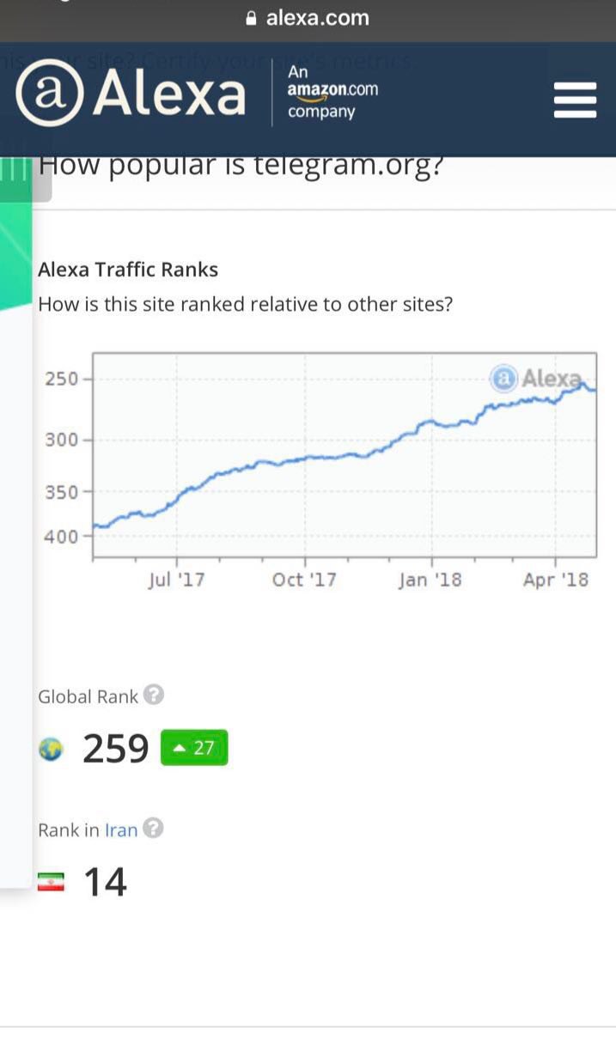Select the "Alexa Traffic Ranks" title
The height and width of the screenshot is (1063, 616).
(128, 270)
